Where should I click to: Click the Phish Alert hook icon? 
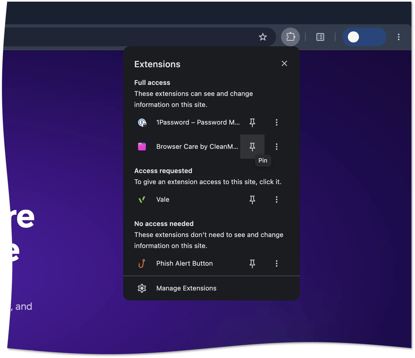tap(142, 263)
